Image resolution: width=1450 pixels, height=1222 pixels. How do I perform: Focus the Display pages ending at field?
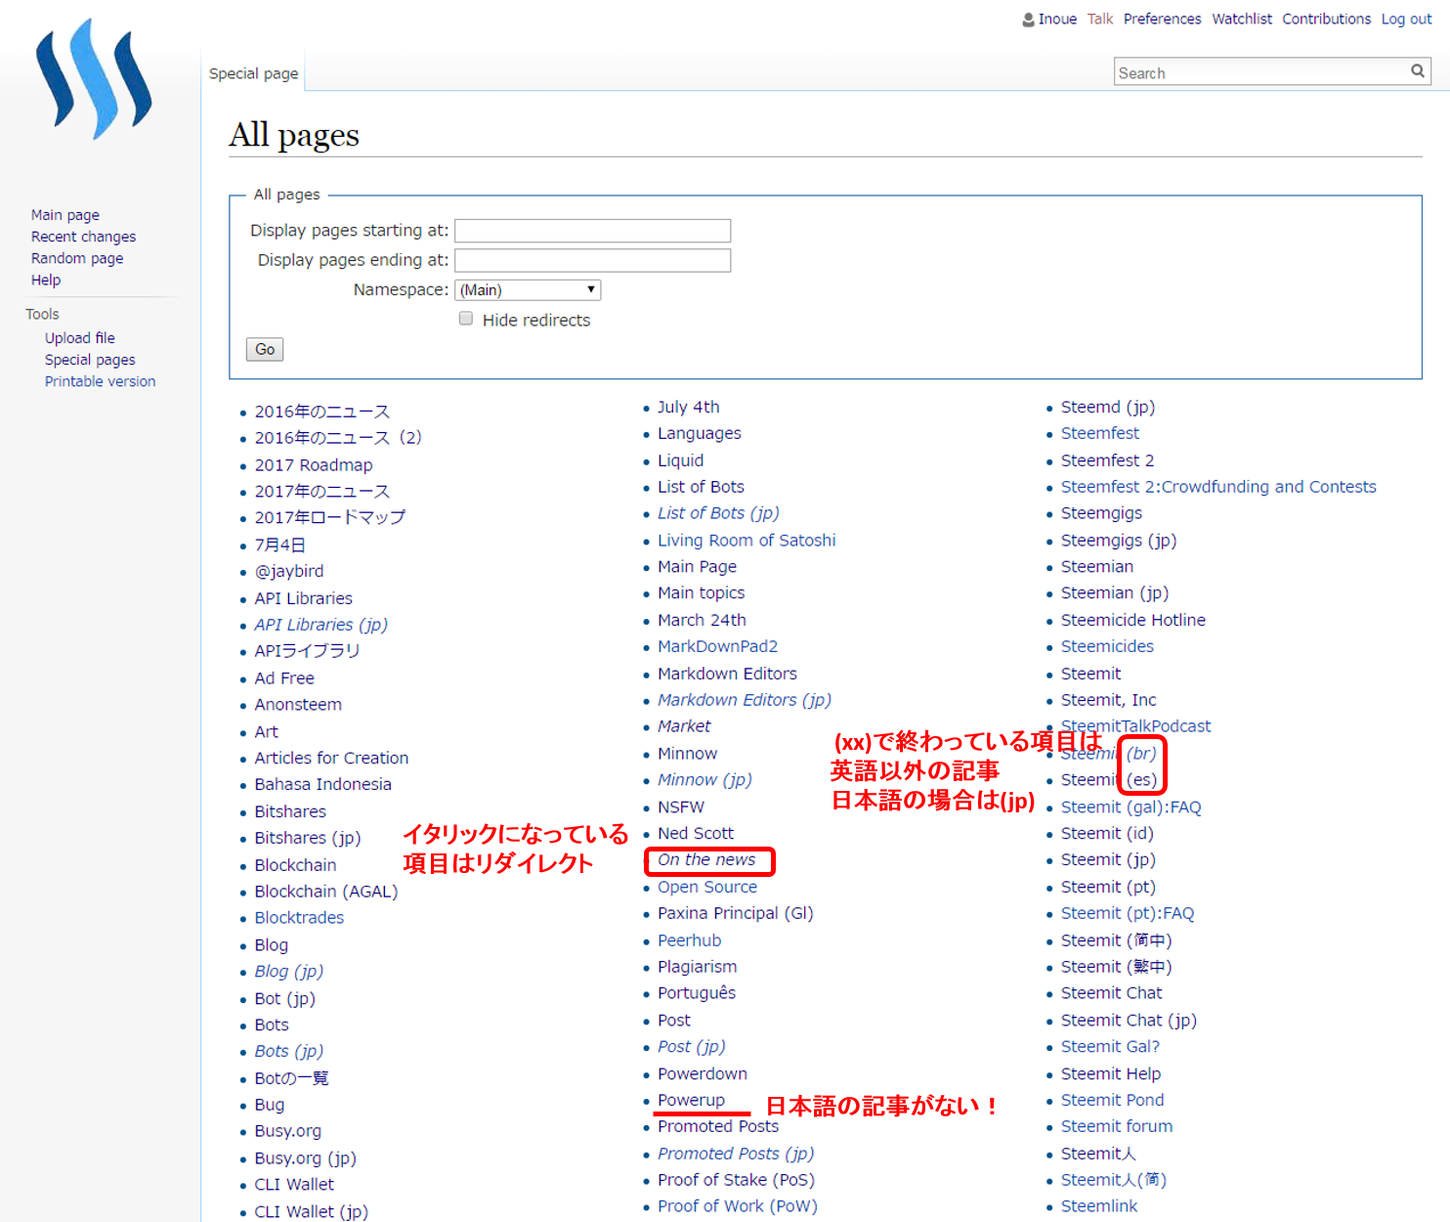pos(593,260)
